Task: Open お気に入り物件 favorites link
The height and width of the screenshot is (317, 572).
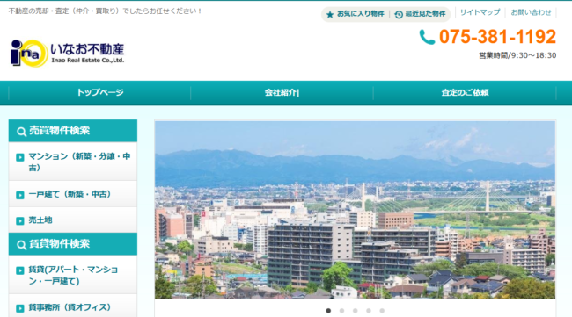Action: tap(361, 14)
